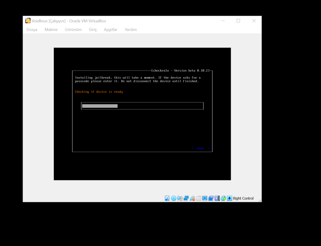The image size is (321, 246).
Task: Click the display status icon
Action: [x=205, y=198]
